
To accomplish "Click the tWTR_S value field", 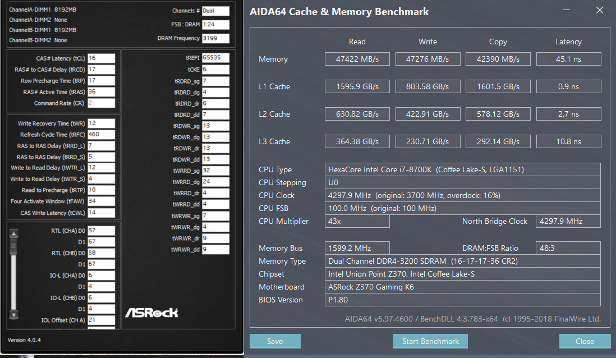I will pos(102,179).
